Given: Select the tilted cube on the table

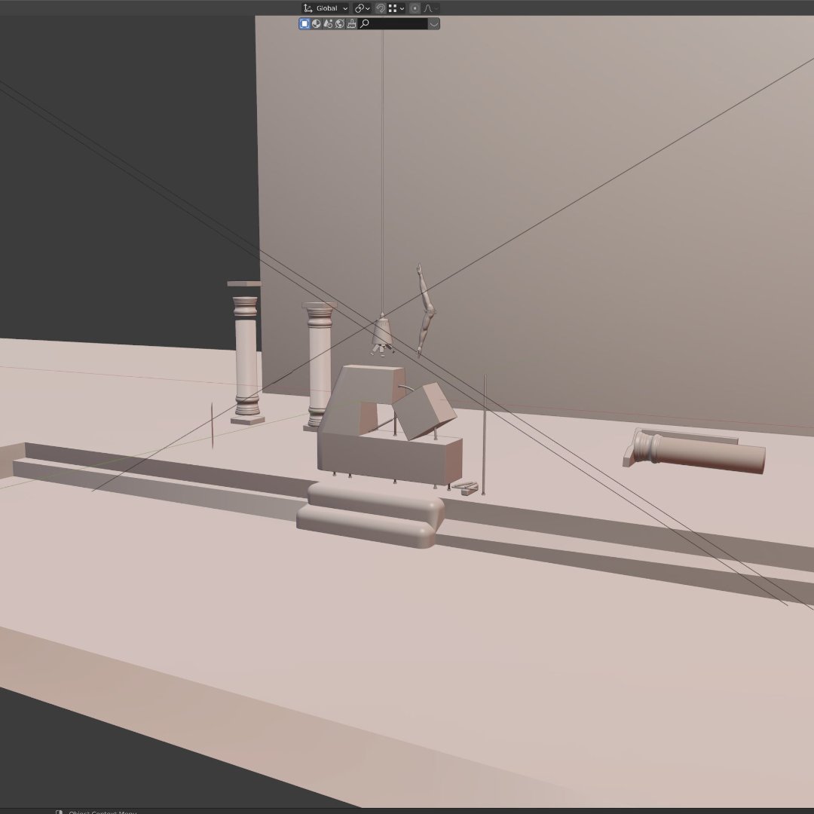Looking at the screenshot, I should (424, 411).
